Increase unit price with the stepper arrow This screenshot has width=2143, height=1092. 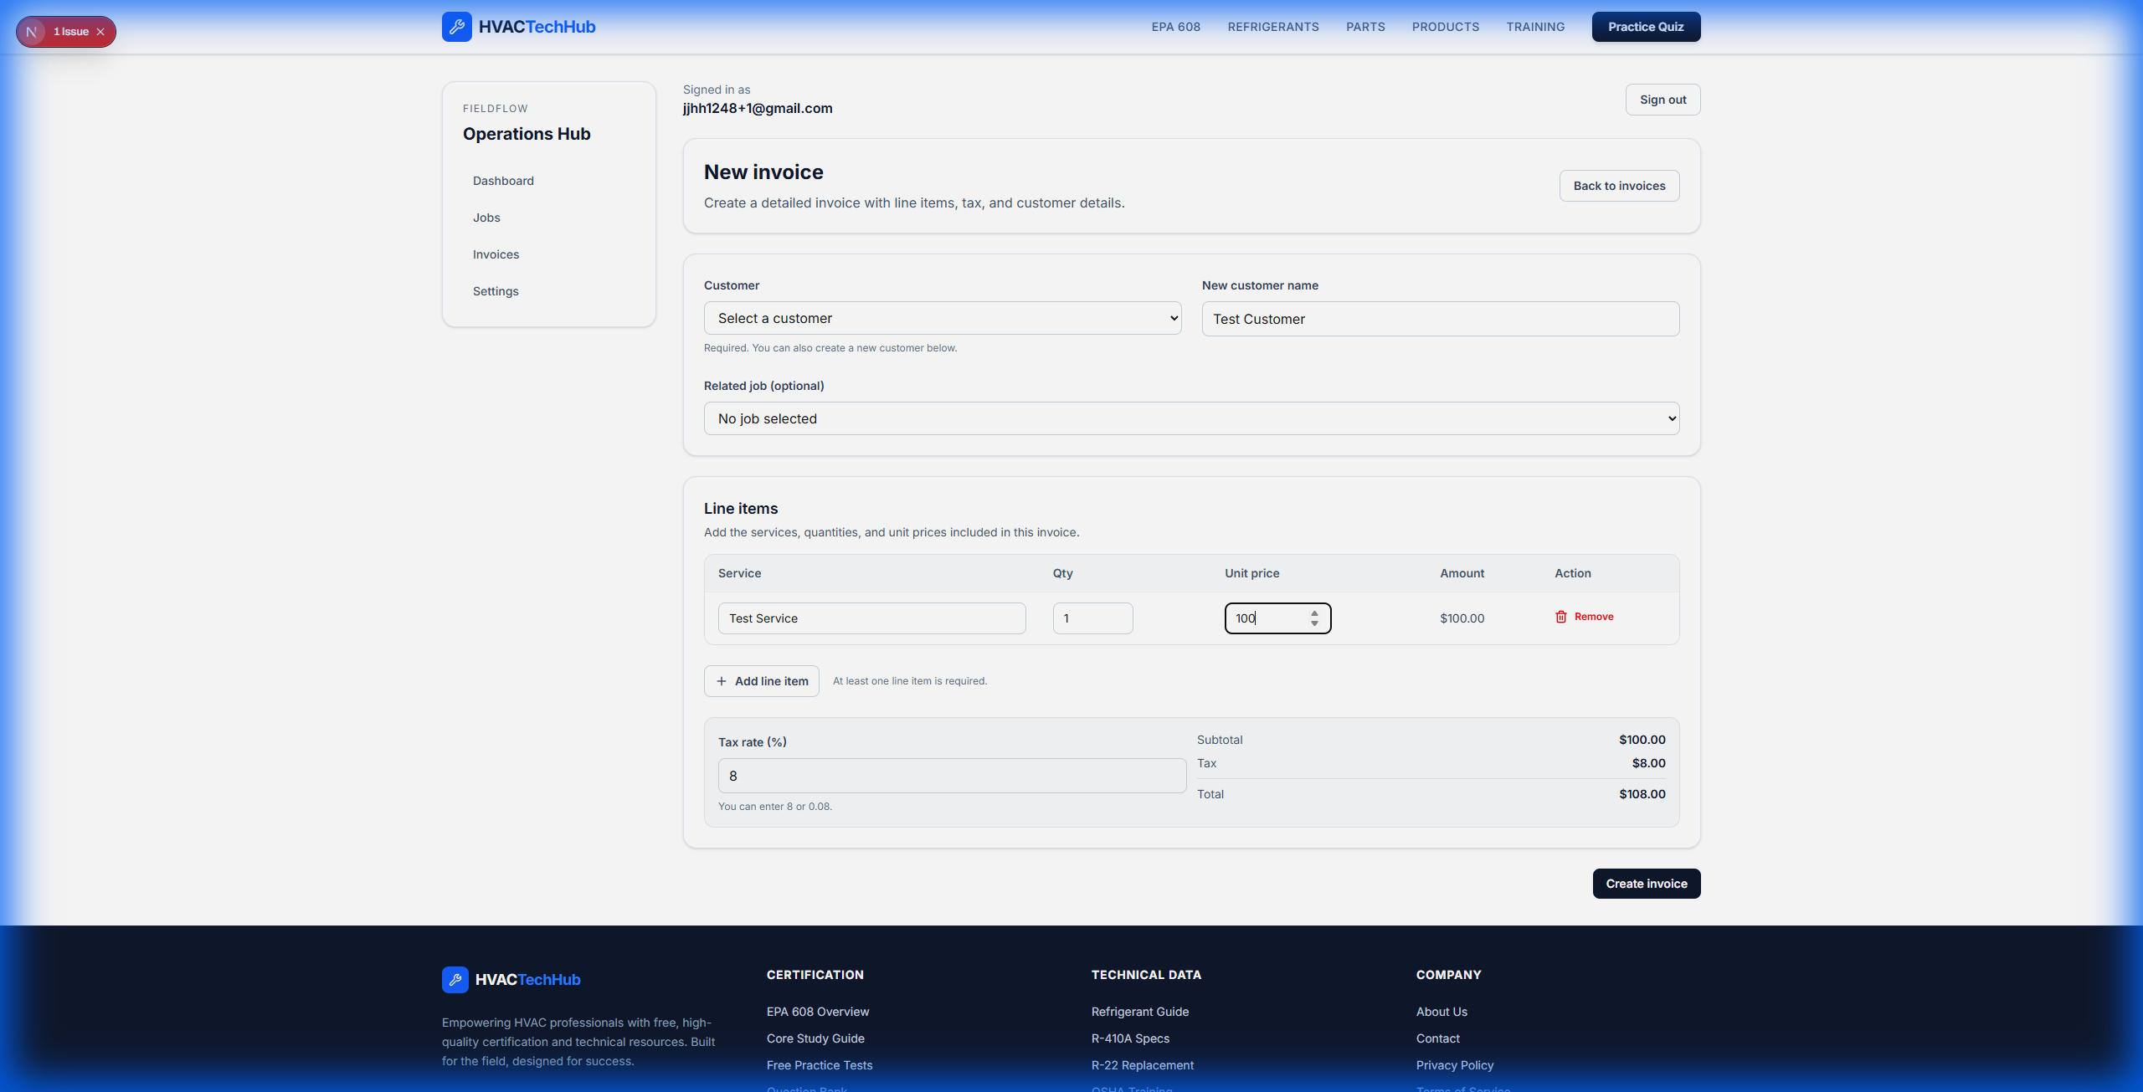coord(1314,613)
